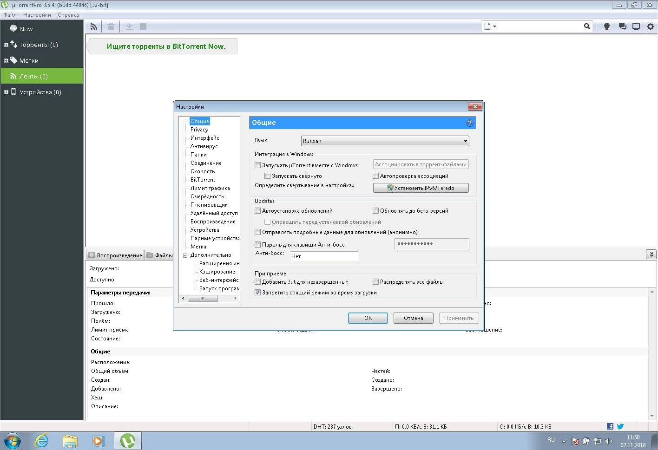Open the Настройки menu
The height and width of the screenshot is (450, 658).
[x=37, y=15]
